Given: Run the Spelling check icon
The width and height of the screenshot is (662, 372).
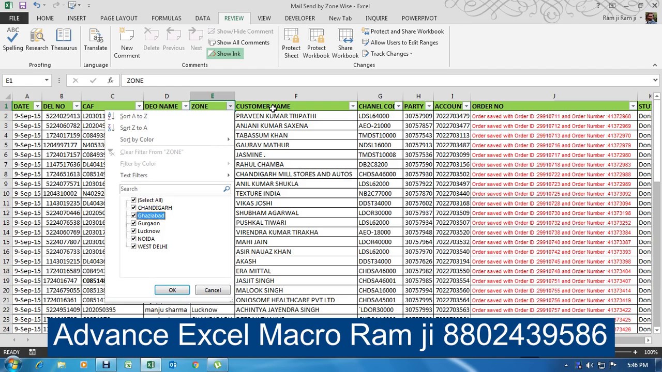Looking at the screenshot, I should click(x=13, y=39).
